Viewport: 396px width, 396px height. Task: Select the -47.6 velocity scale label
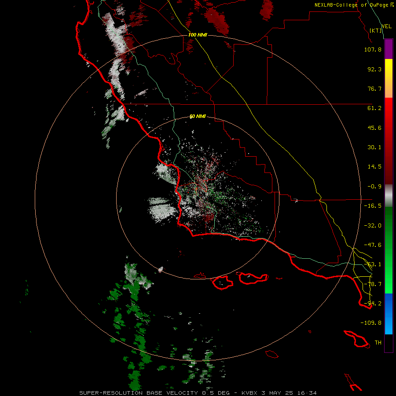pyautogui.click(x=373, y=245)
